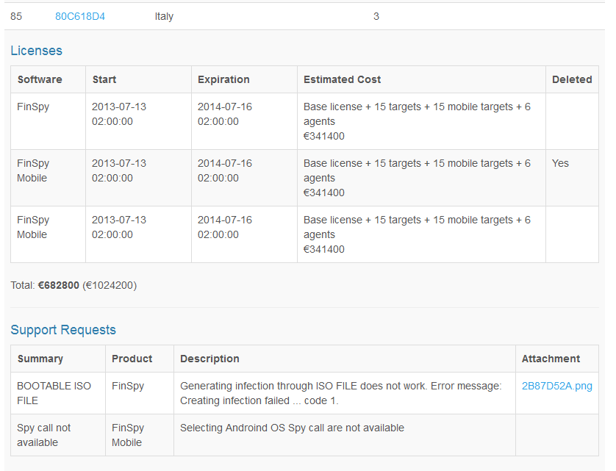The width and height of the screenshot is (616, 471).
Task: Click the Yes value in Deleted column
Action: (x=560, y=163)
